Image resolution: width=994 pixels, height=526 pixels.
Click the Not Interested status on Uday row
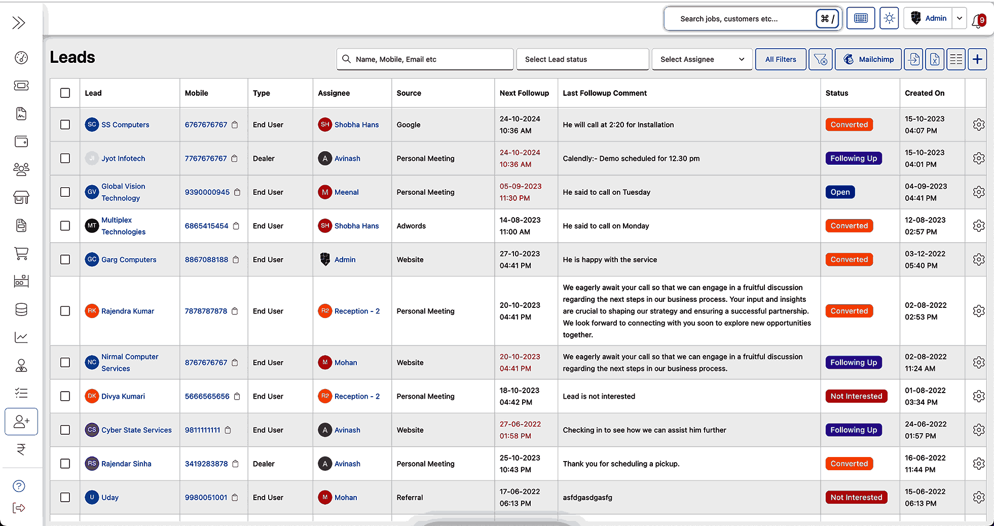click(x=856, y=498)
